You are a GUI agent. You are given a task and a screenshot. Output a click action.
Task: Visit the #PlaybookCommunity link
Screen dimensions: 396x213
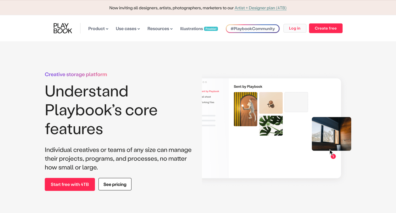tap(253, 29)
